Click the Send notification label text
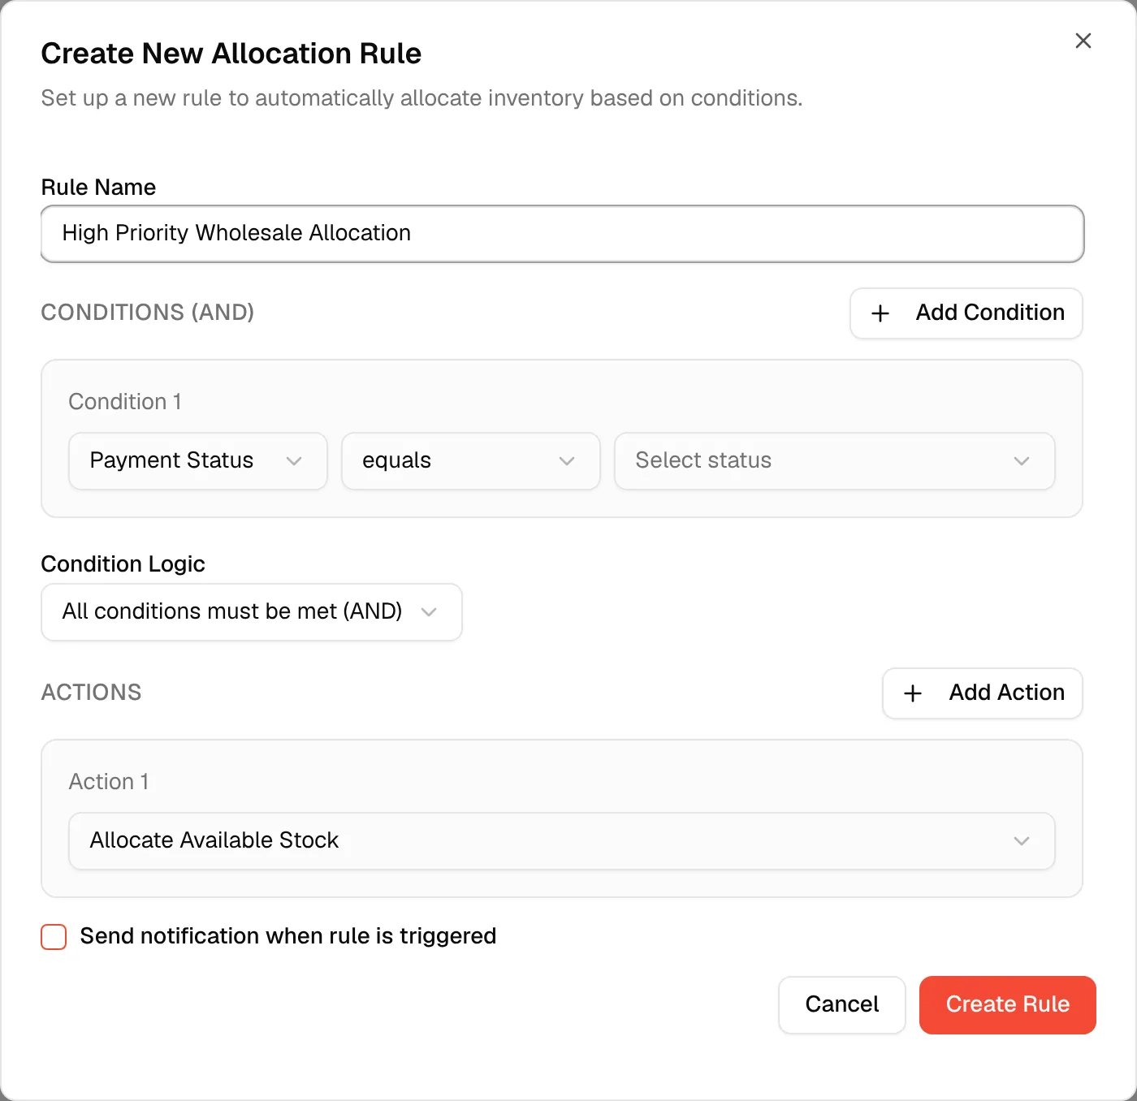1137x1101 pixels. click(x=288, y=936)
